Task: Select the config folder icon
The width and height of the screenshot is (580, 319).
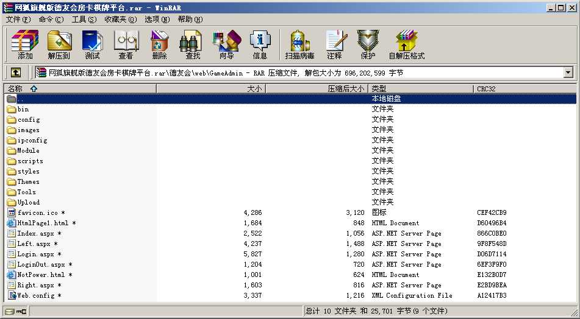Action: click(12, 119)
